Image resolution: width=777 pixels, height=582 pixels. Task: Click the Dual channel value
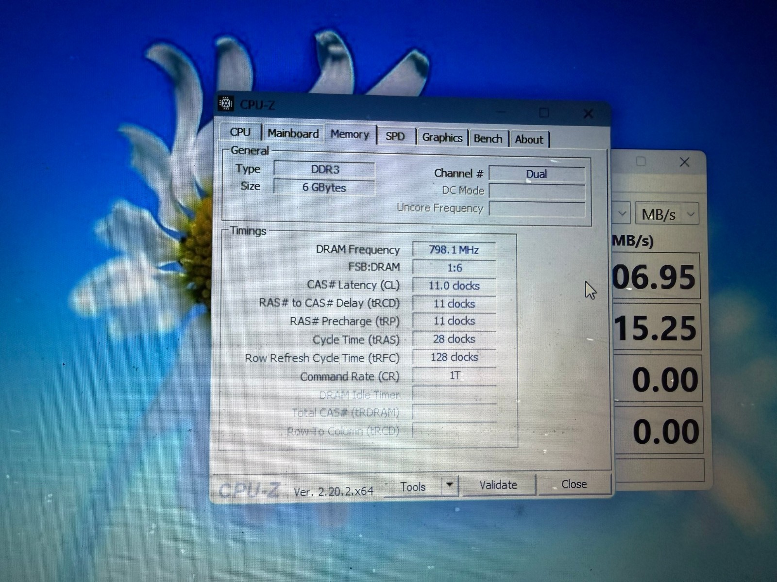(x=537, y=174)
